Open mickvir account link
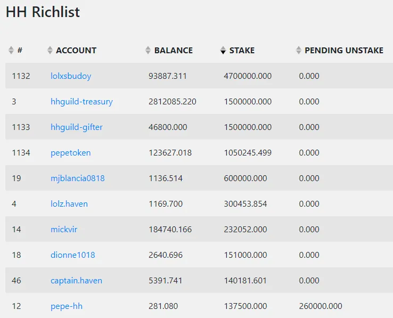 tap(64, 230)
